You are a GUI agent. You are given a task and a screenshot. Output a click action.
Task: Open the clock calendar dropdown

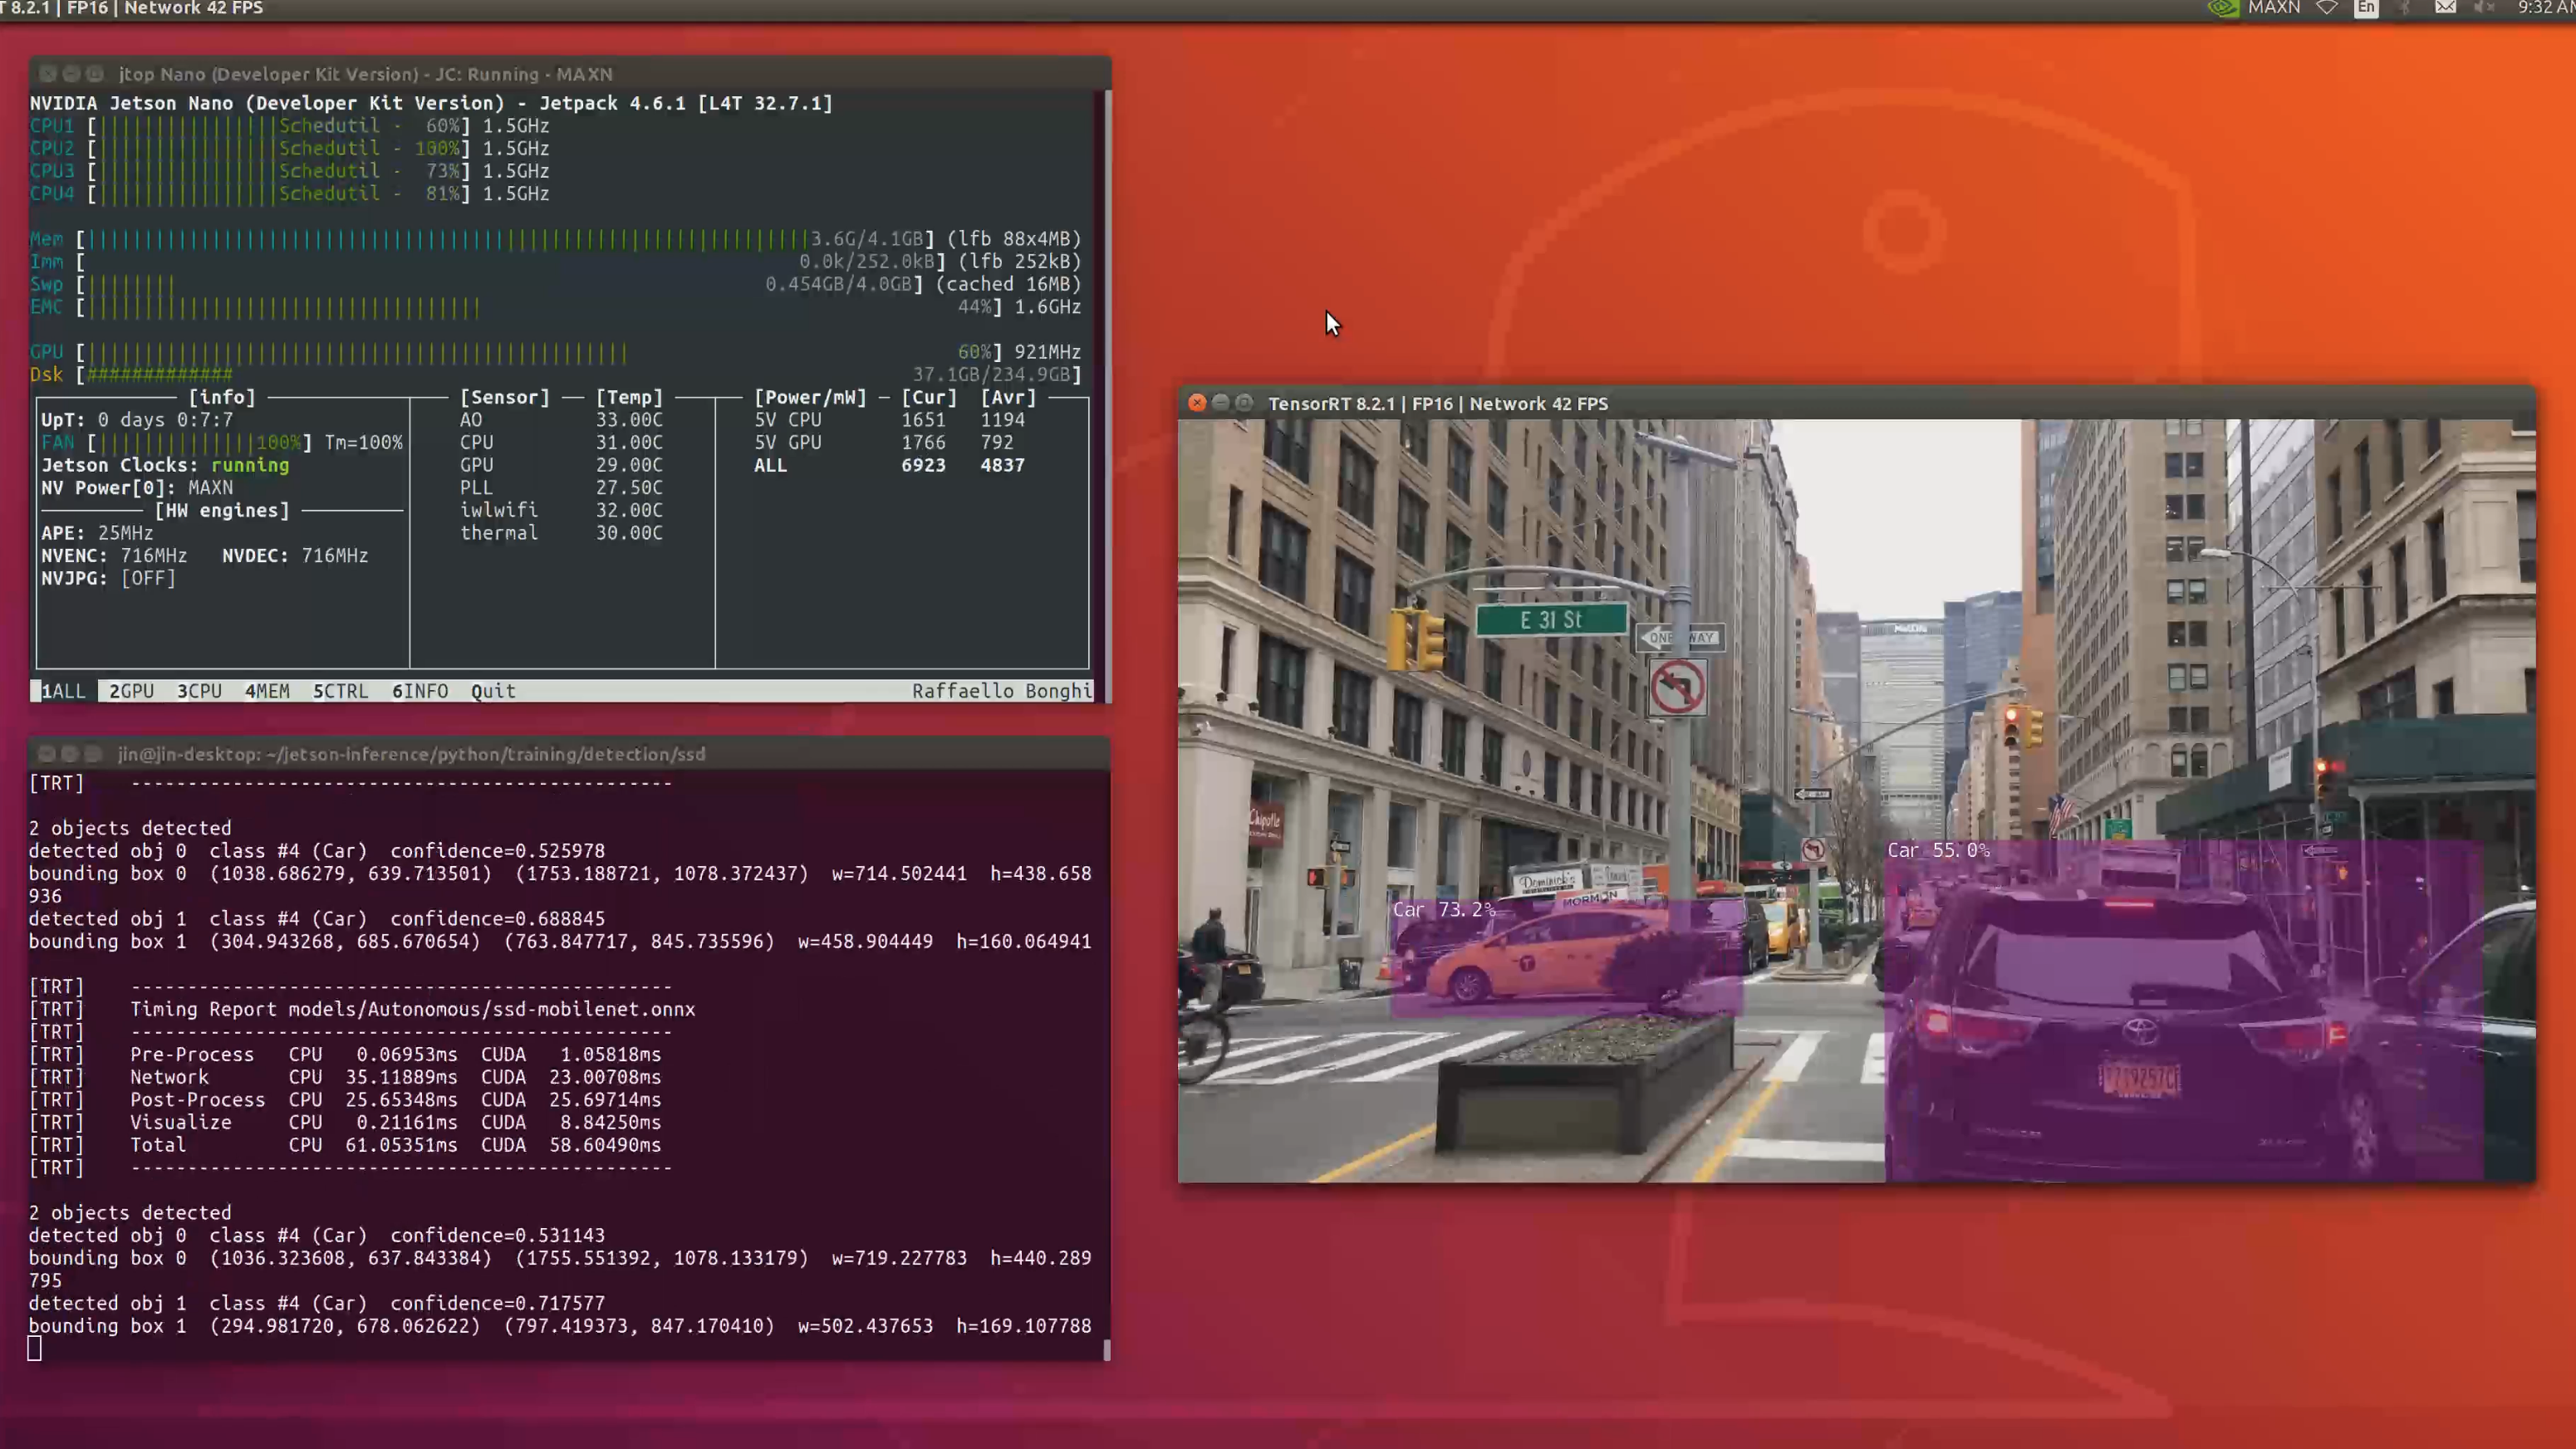pos(2545,8)
